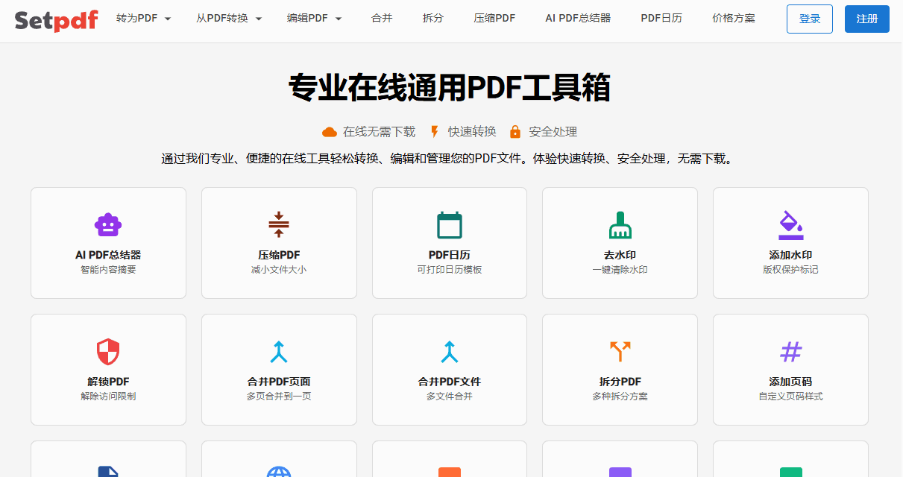Viewport: 903px width, 477px height.
Task: Open the 可打印日历模板 card description
Action: click(450, 270)
